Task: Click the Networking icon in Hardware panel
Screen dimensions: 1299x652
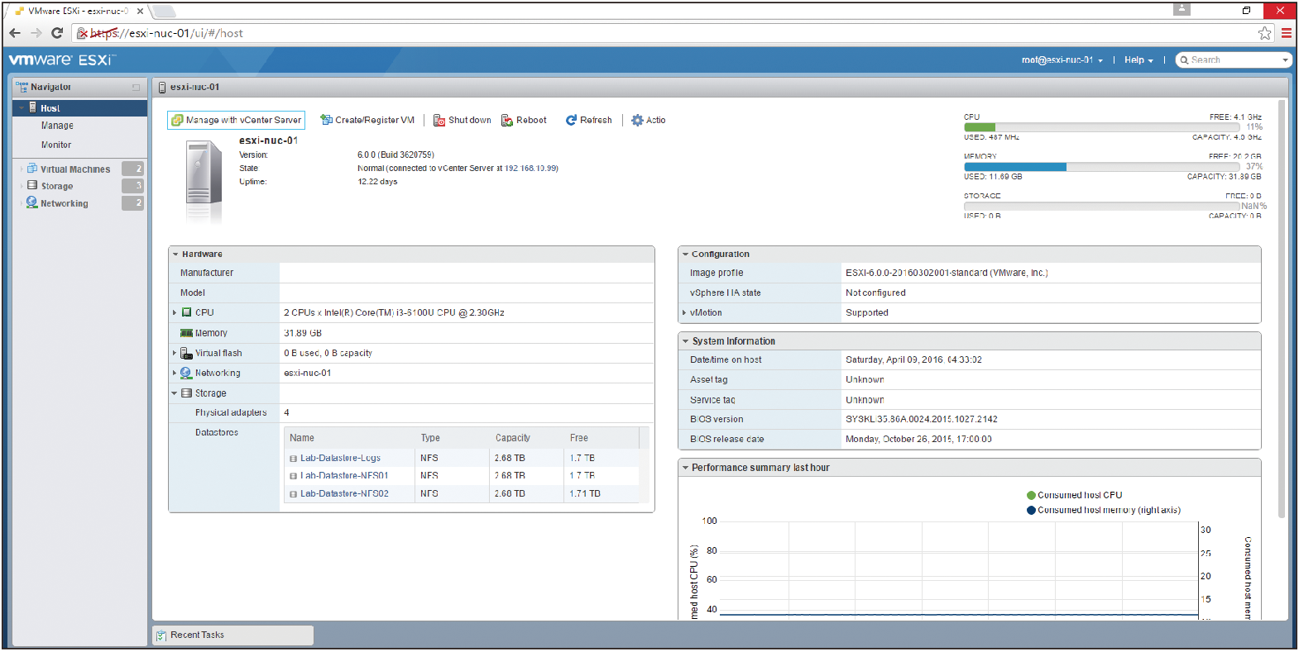Action: (186, 373)
